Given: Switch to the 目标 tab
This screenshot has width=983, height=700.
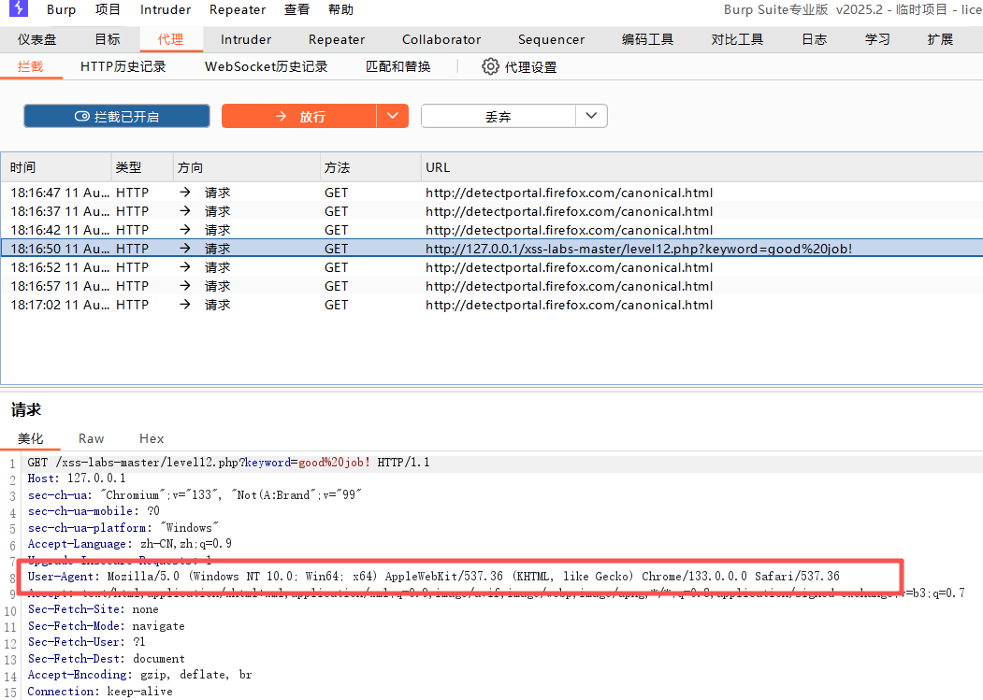Looking at the screenshot, I should (108, 39).
